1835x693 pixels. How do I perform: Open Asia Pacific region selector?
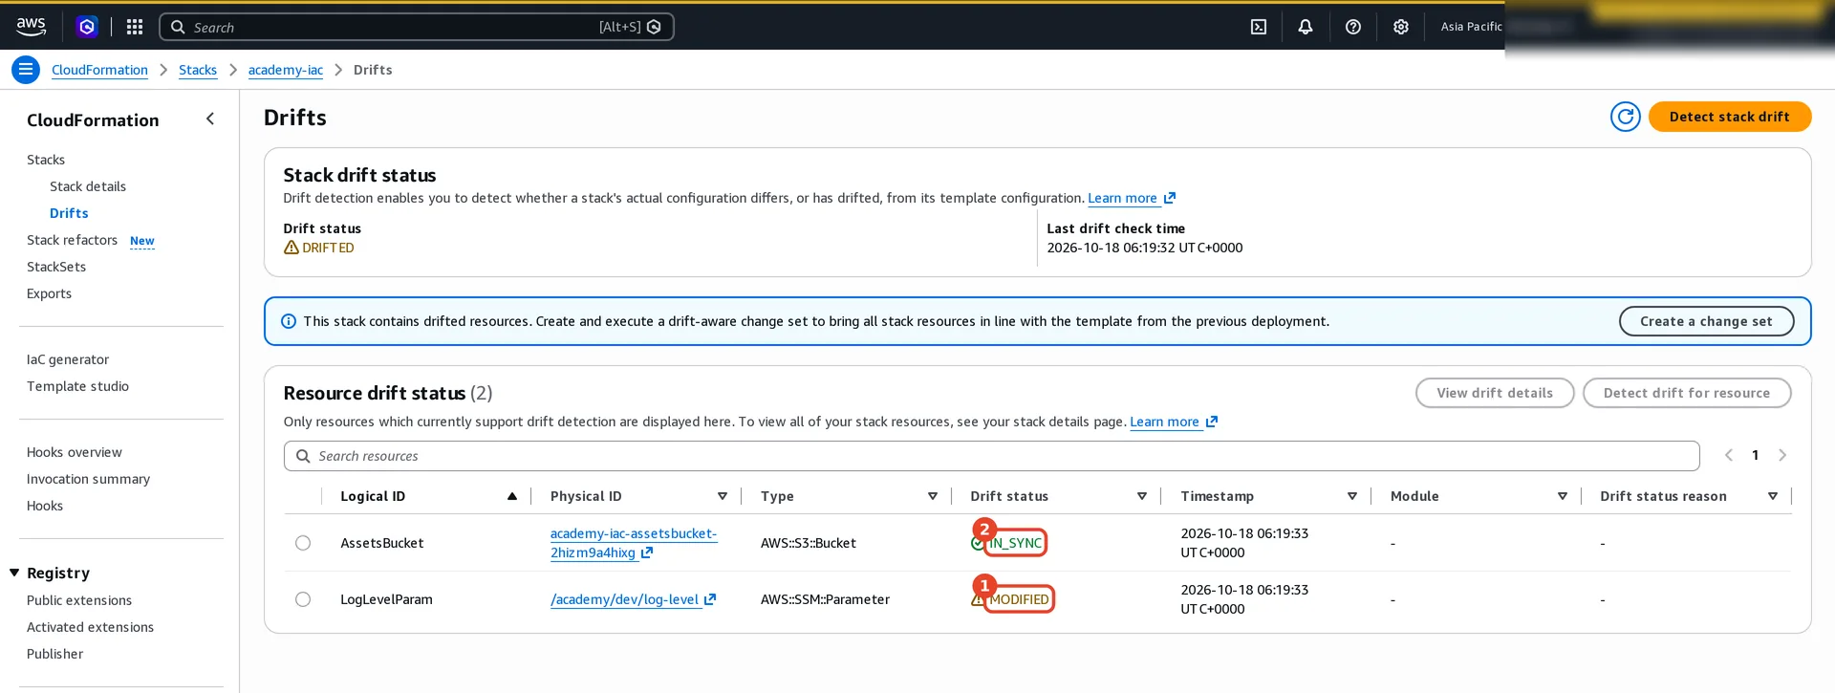click(x=1471, y=27)
